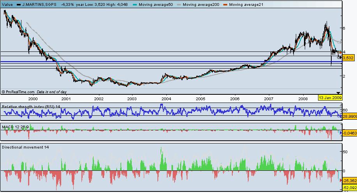Click the 2008 year label on time axis
This screenshot has width=357, height=193.
303,99
